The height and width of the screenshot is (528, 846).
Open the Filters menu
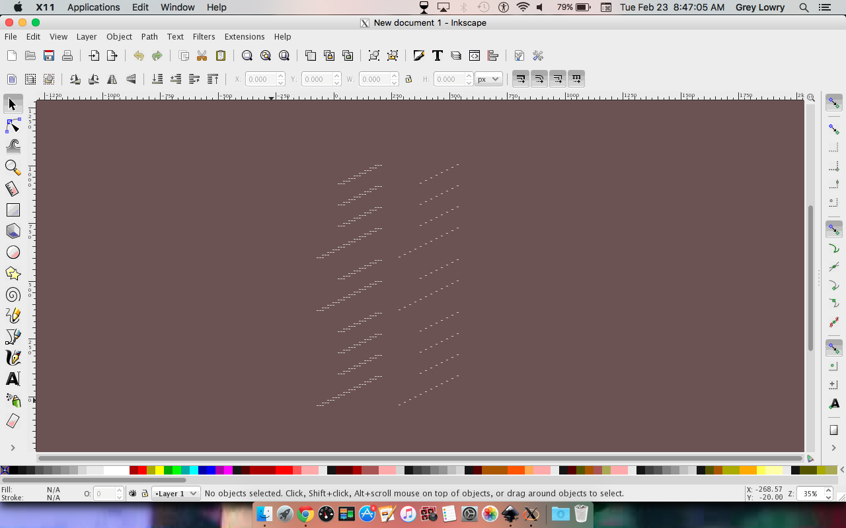204,37
